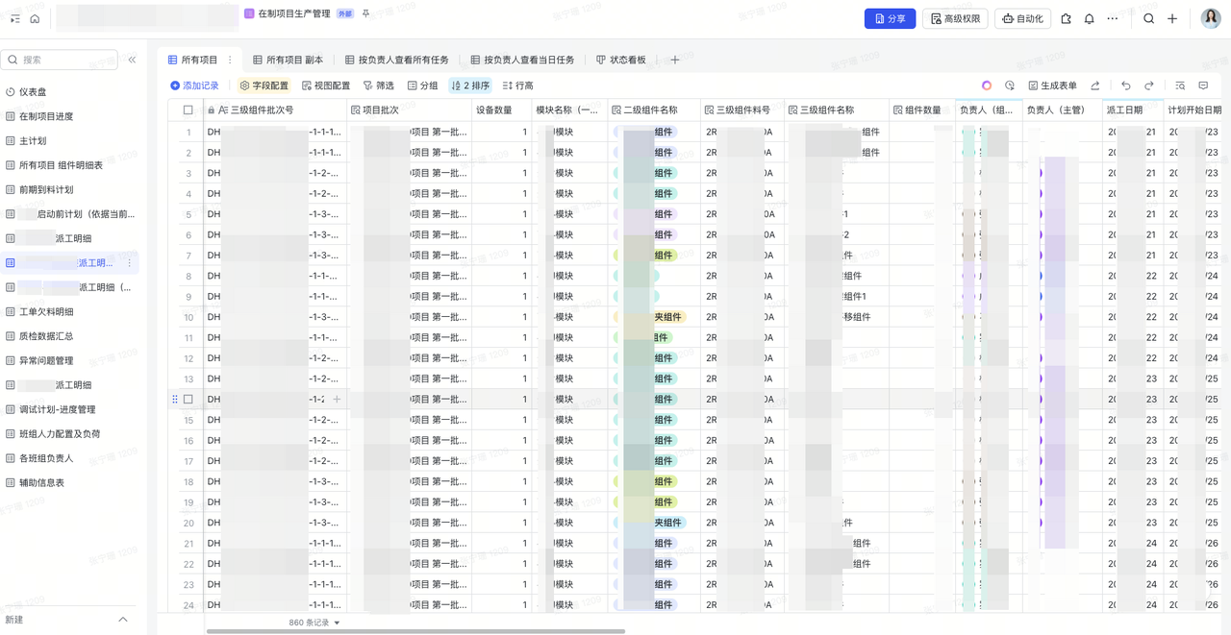This screenshot has width=1231, height=635.
Task: Collapse the left sidebar with double chevron
Action: coord(132,60)
